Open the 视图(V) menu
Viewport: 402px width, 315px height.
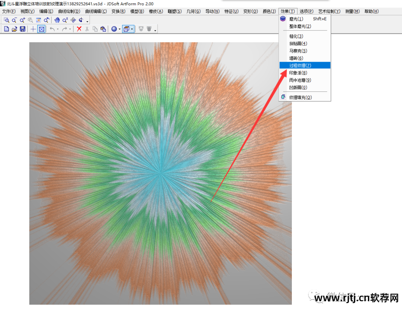point(28,11)
